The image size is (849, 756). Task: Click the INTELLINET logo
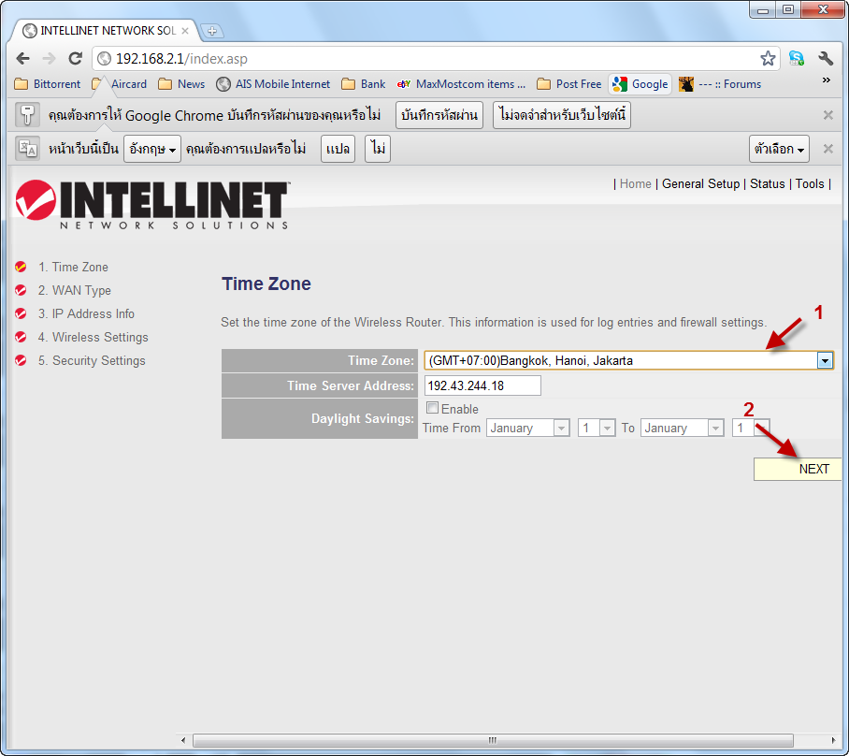[152, 204]
